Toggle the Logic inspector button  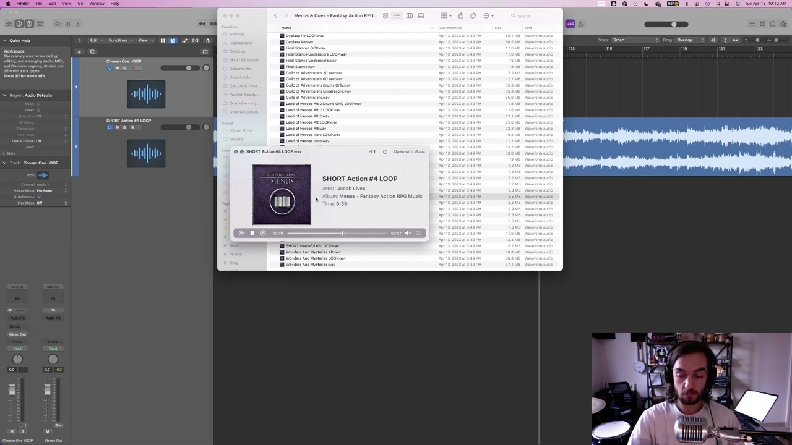pyautogui.click(x=19, y=24)
